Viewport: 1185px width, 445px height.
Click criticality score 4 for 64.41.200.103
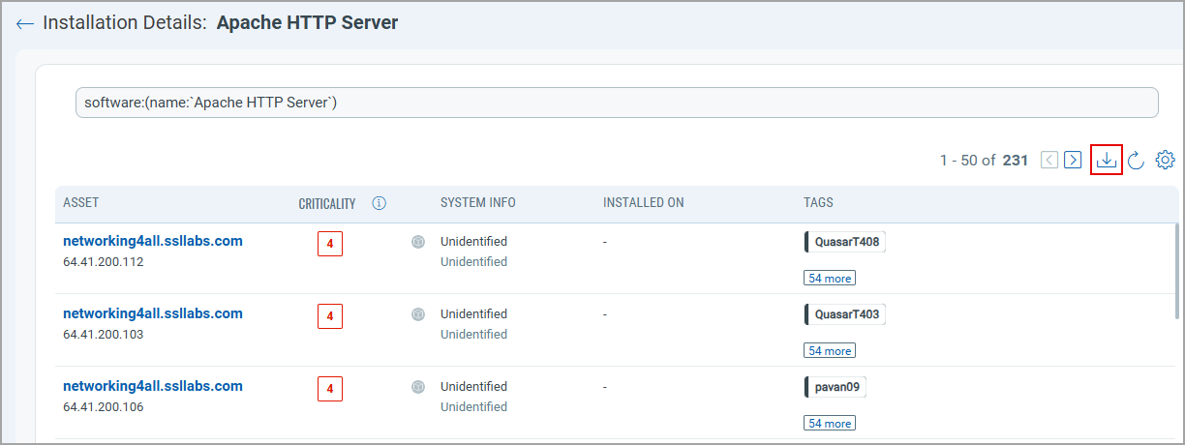coord(330,316)
